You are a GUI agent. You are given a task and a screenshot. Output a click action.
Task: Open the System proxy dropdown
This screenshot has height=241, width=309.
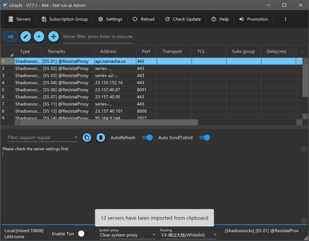[x=127, y=235]
